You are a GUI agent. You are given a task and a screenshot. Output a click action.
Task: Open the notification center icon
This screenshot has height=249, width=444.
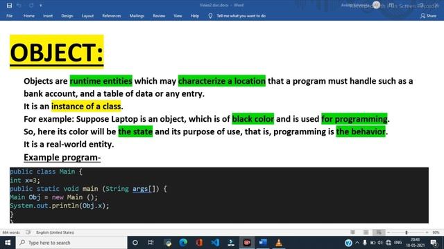434,243
